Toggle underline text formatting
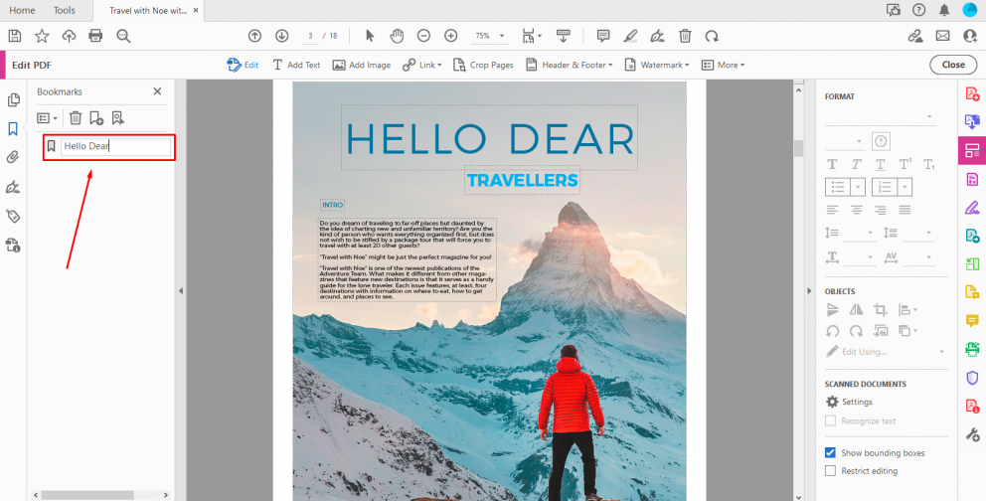986x501 pixels. pyautogui.click(x=881, y=165)
